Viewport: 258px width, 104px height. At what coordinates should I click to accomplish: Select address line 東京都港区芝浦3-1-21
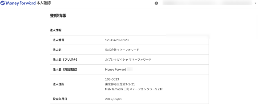(120, 84)
